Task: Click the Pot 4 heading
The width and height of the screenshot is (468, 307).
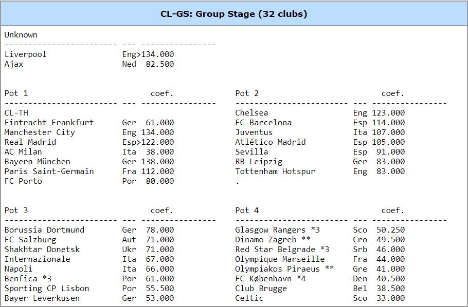Action: (247, 210)
